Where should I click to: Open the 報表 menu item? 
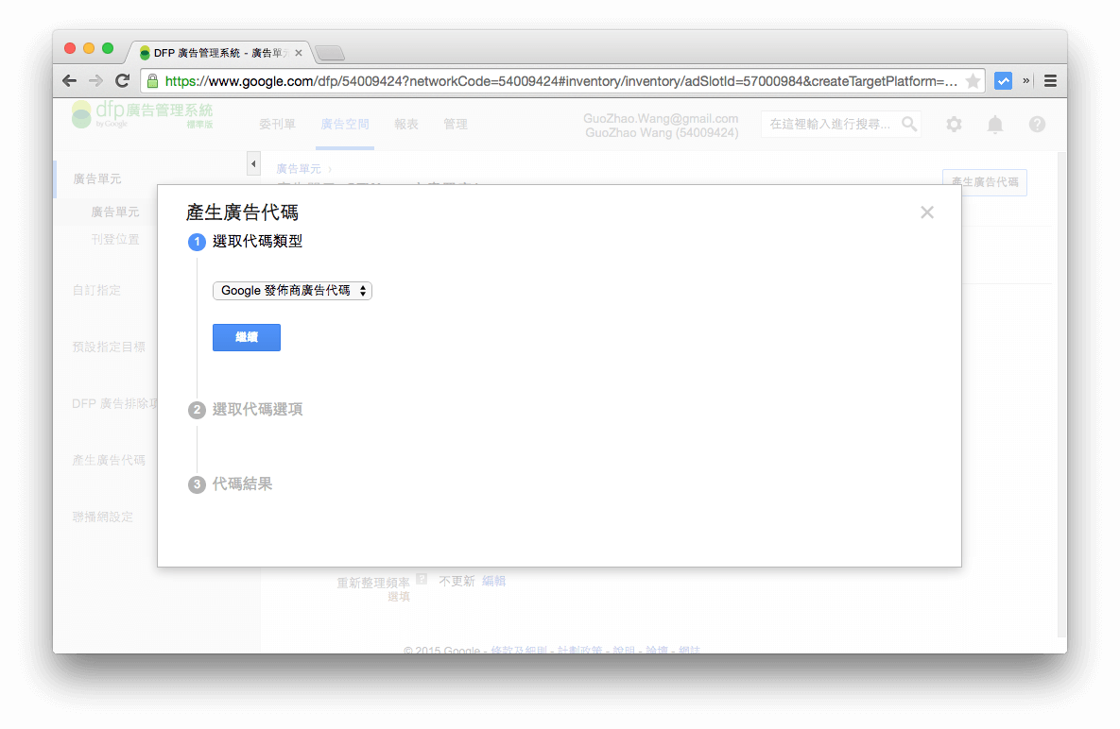[406, 124]
